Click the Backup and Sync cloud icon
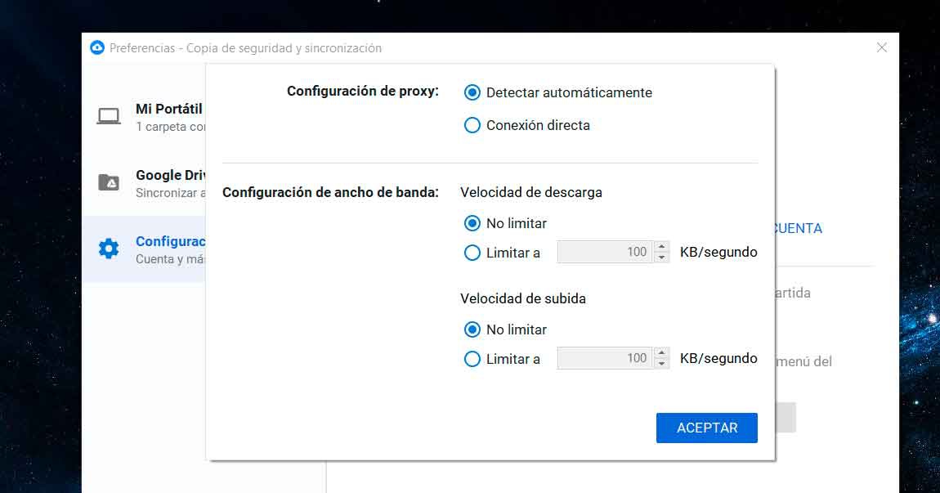Viewport: 940px width, 493px height. [97, 48]
